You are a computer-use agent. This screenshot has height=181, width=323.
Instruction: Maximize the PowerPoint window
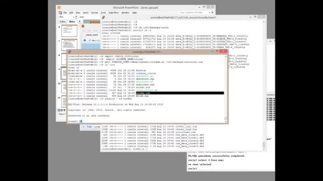204,7
